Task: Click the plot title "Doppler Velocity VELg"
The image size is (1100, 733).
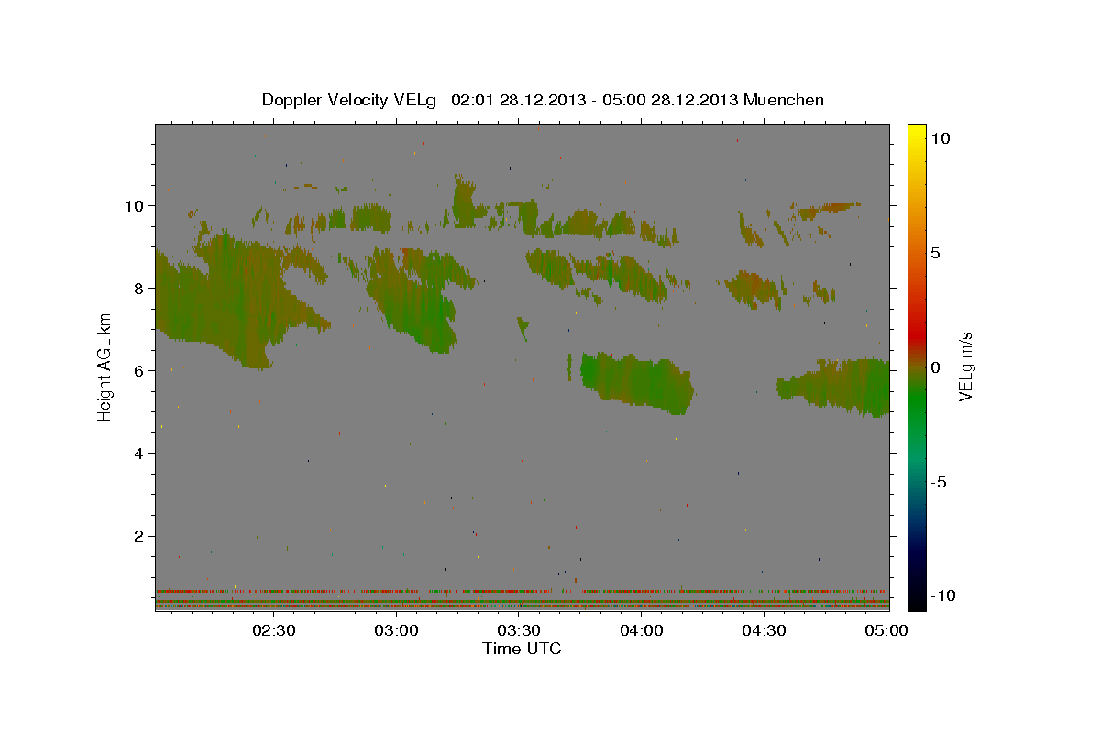Action: pyautogui.click(x=351, y=100)
